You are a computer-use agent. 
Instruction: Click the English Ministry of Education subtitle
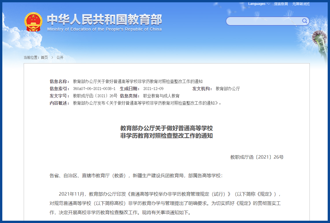(104, 29)
